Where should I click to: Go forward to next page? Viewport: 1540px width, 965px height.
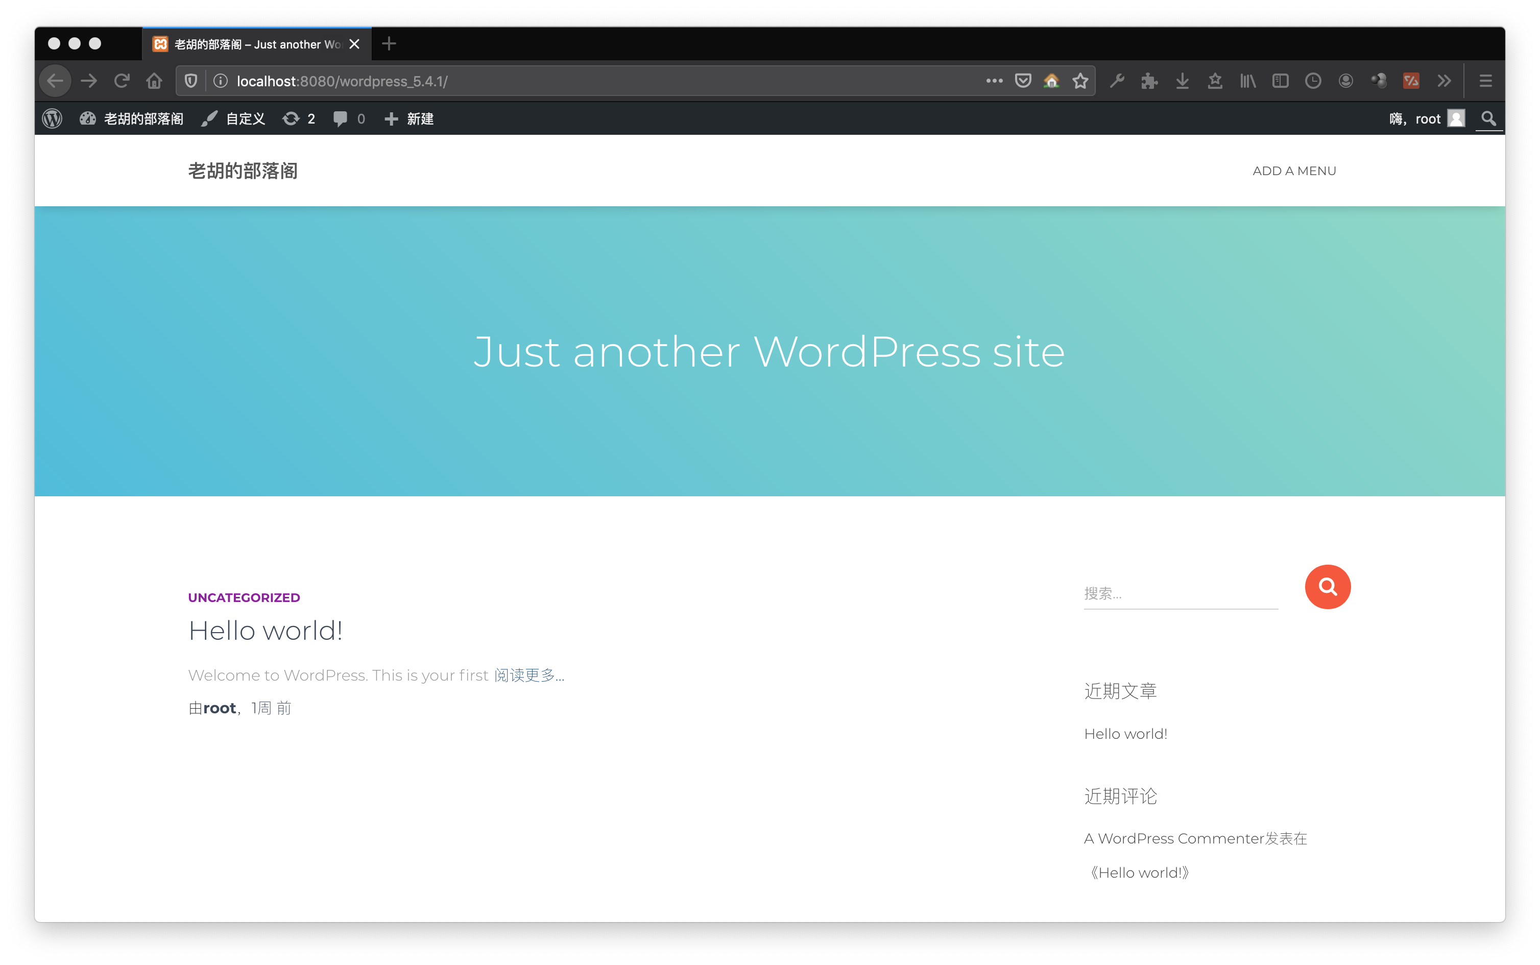click(x=89, y=81)
